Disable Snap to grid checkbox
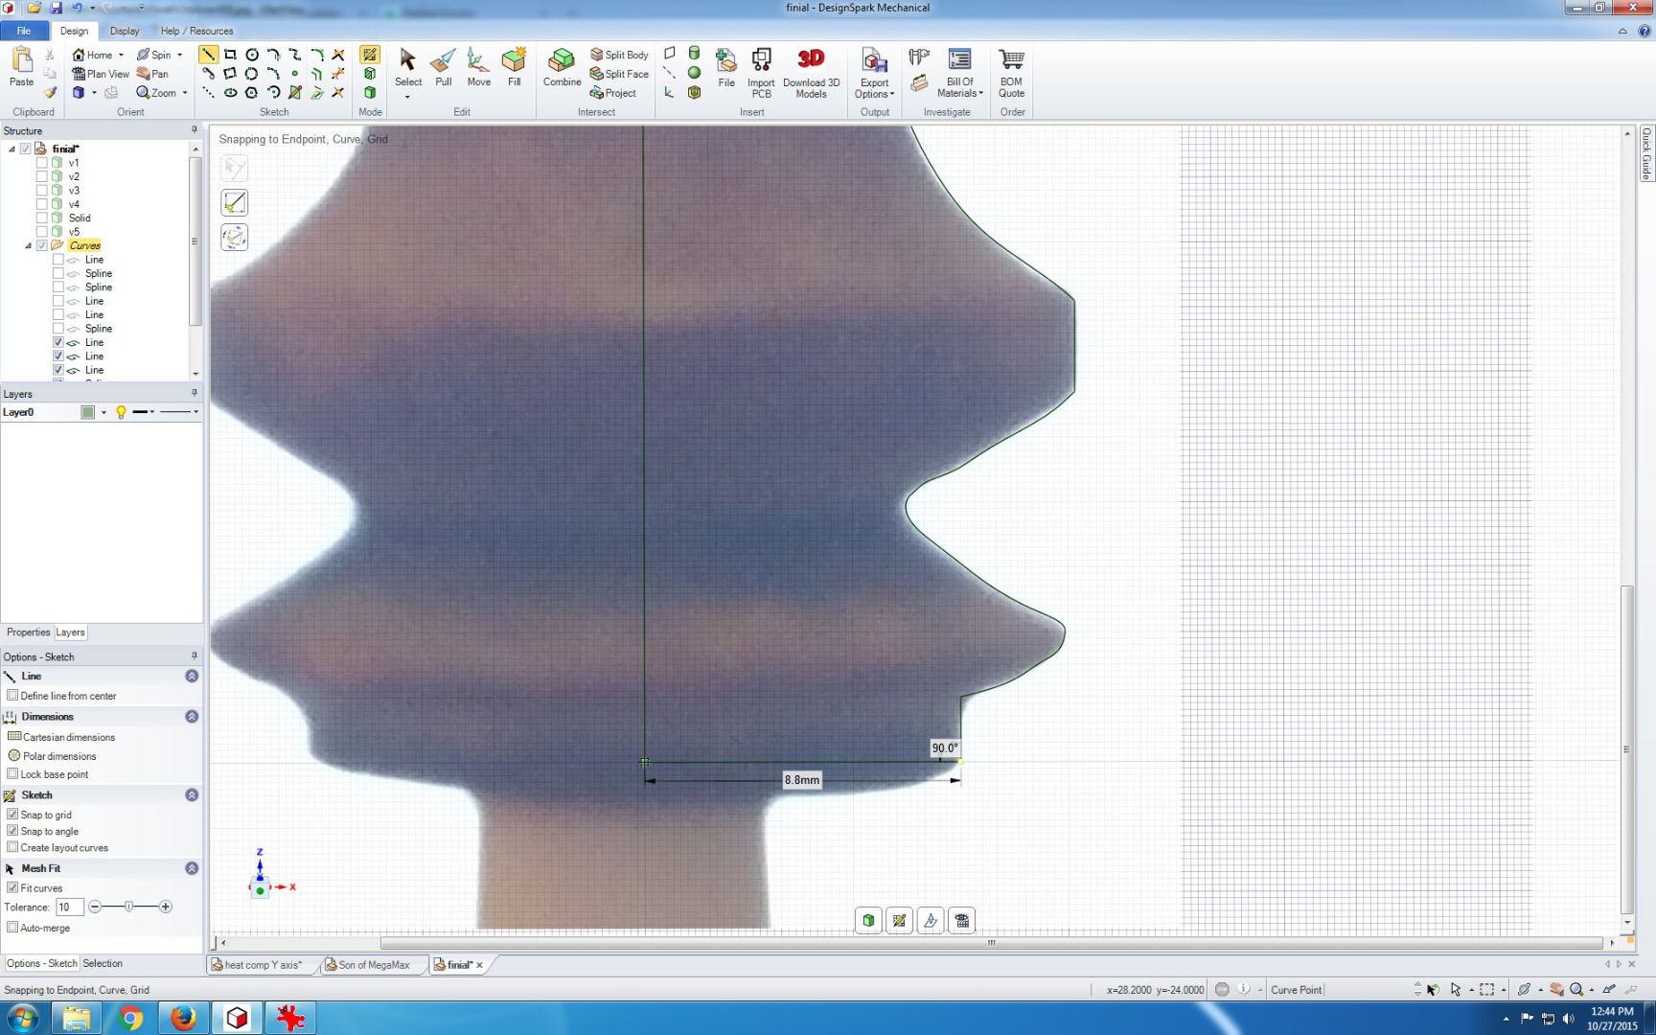The image size is (1656, 1035). (x=12, y=815)
